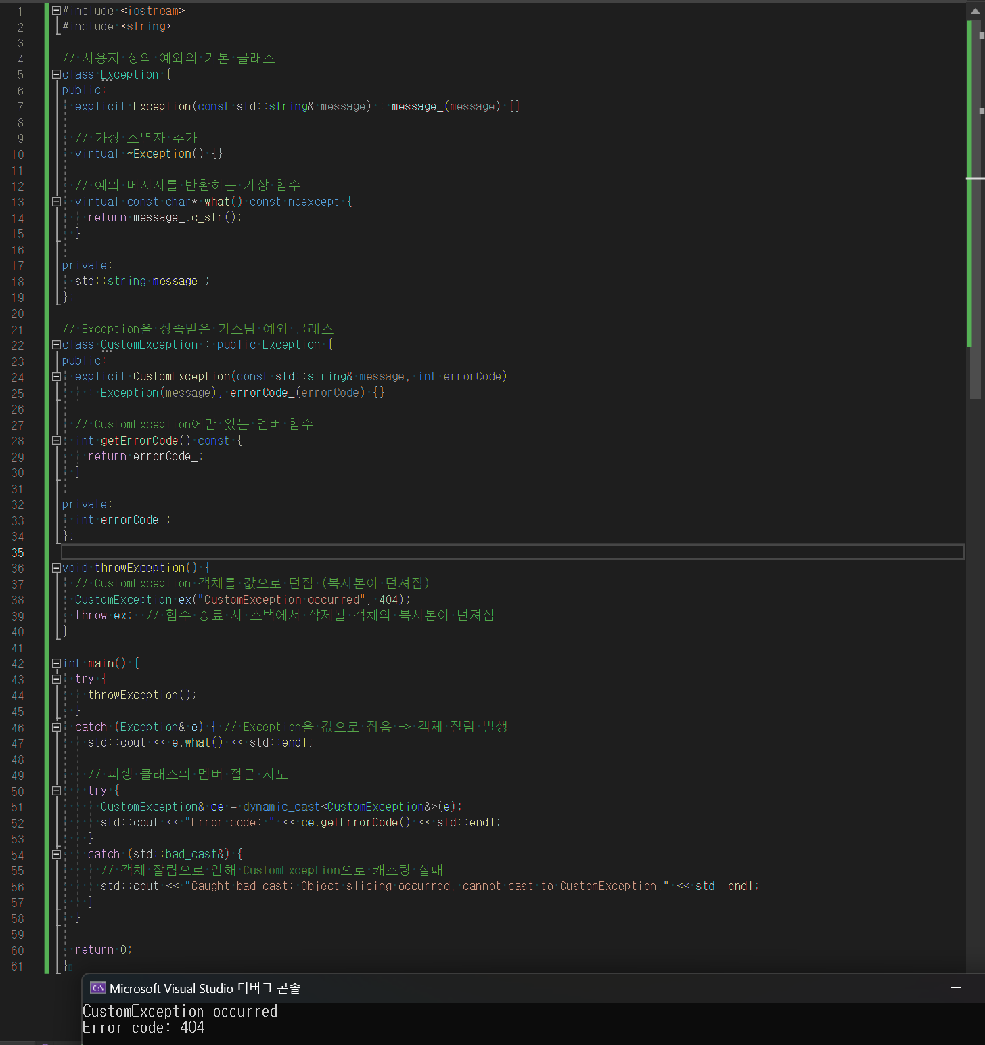Image resolution: width=985 pixels, height=1045 pixels.
Task: Collapse the catch (Exception& e) fold marker
Action: coord(57,727)
